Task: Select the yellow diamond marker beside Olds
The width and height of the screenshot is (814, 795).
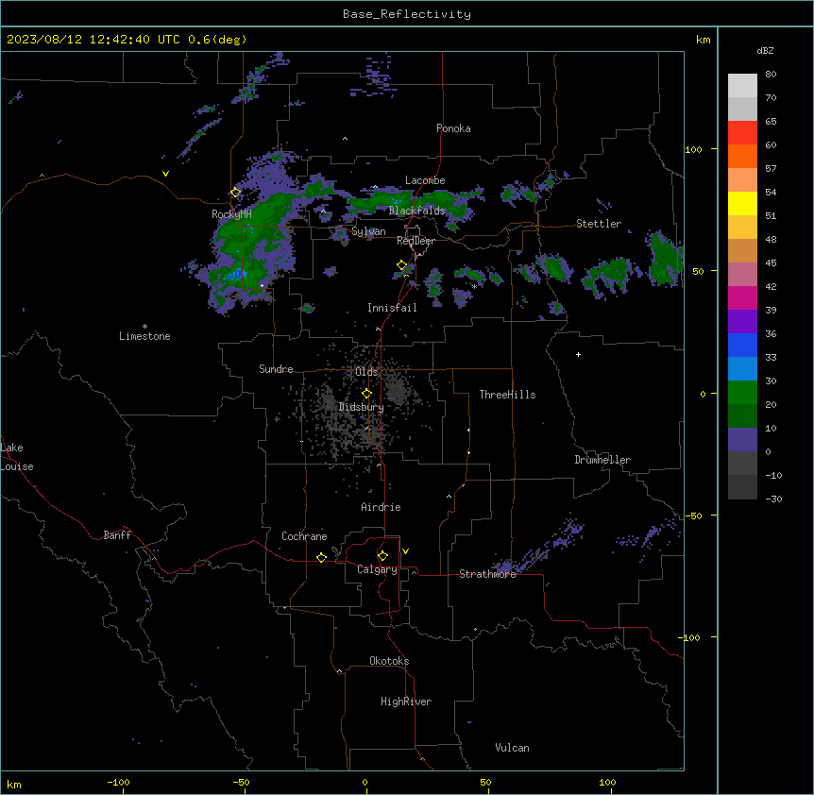Action: coord(366,394)
